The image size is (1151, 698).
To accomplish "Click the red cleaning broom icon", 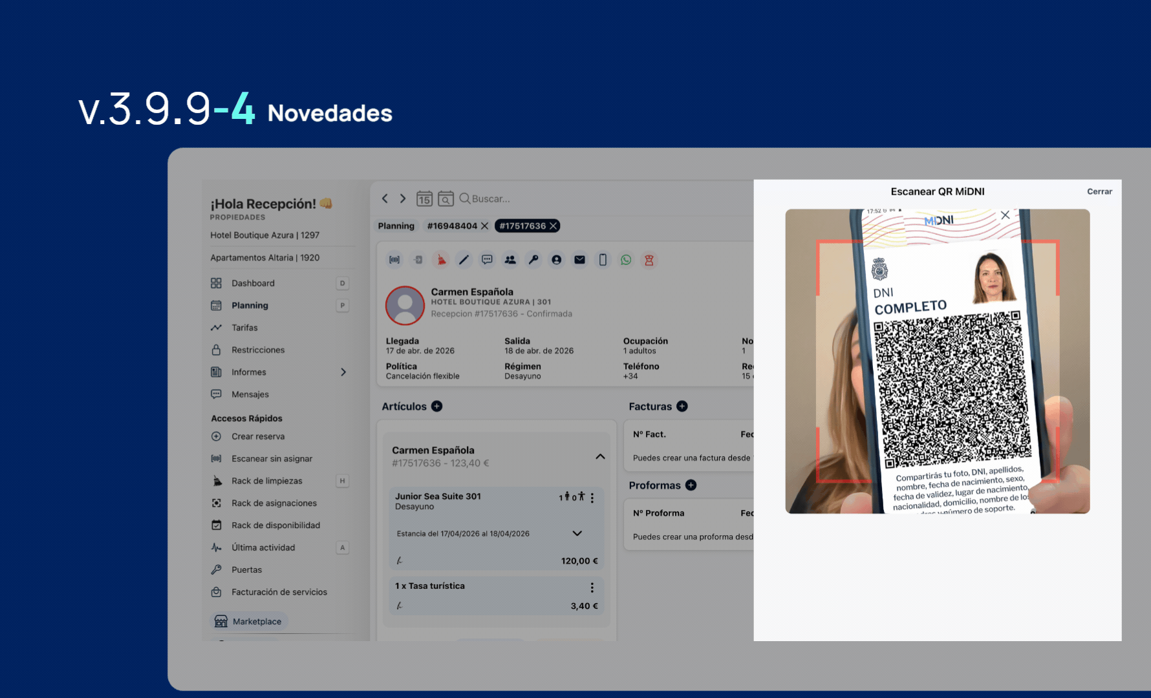I will coord(441,260).
